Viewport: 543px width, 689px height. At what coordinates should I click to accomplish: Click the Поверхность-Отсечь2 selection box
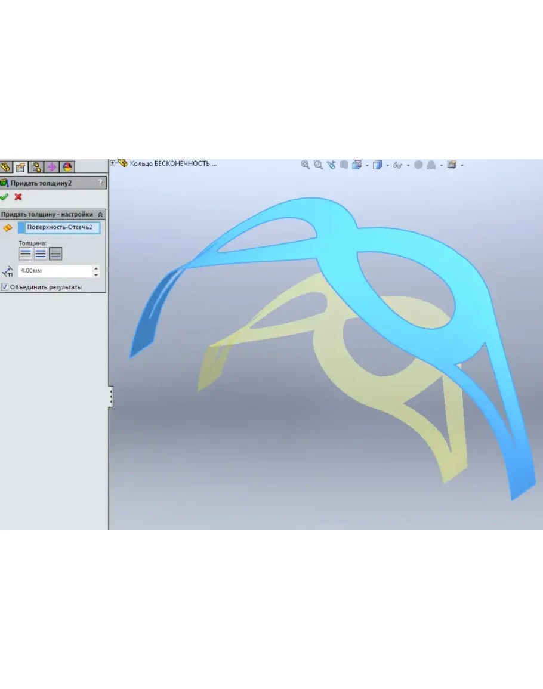point(62,227)
